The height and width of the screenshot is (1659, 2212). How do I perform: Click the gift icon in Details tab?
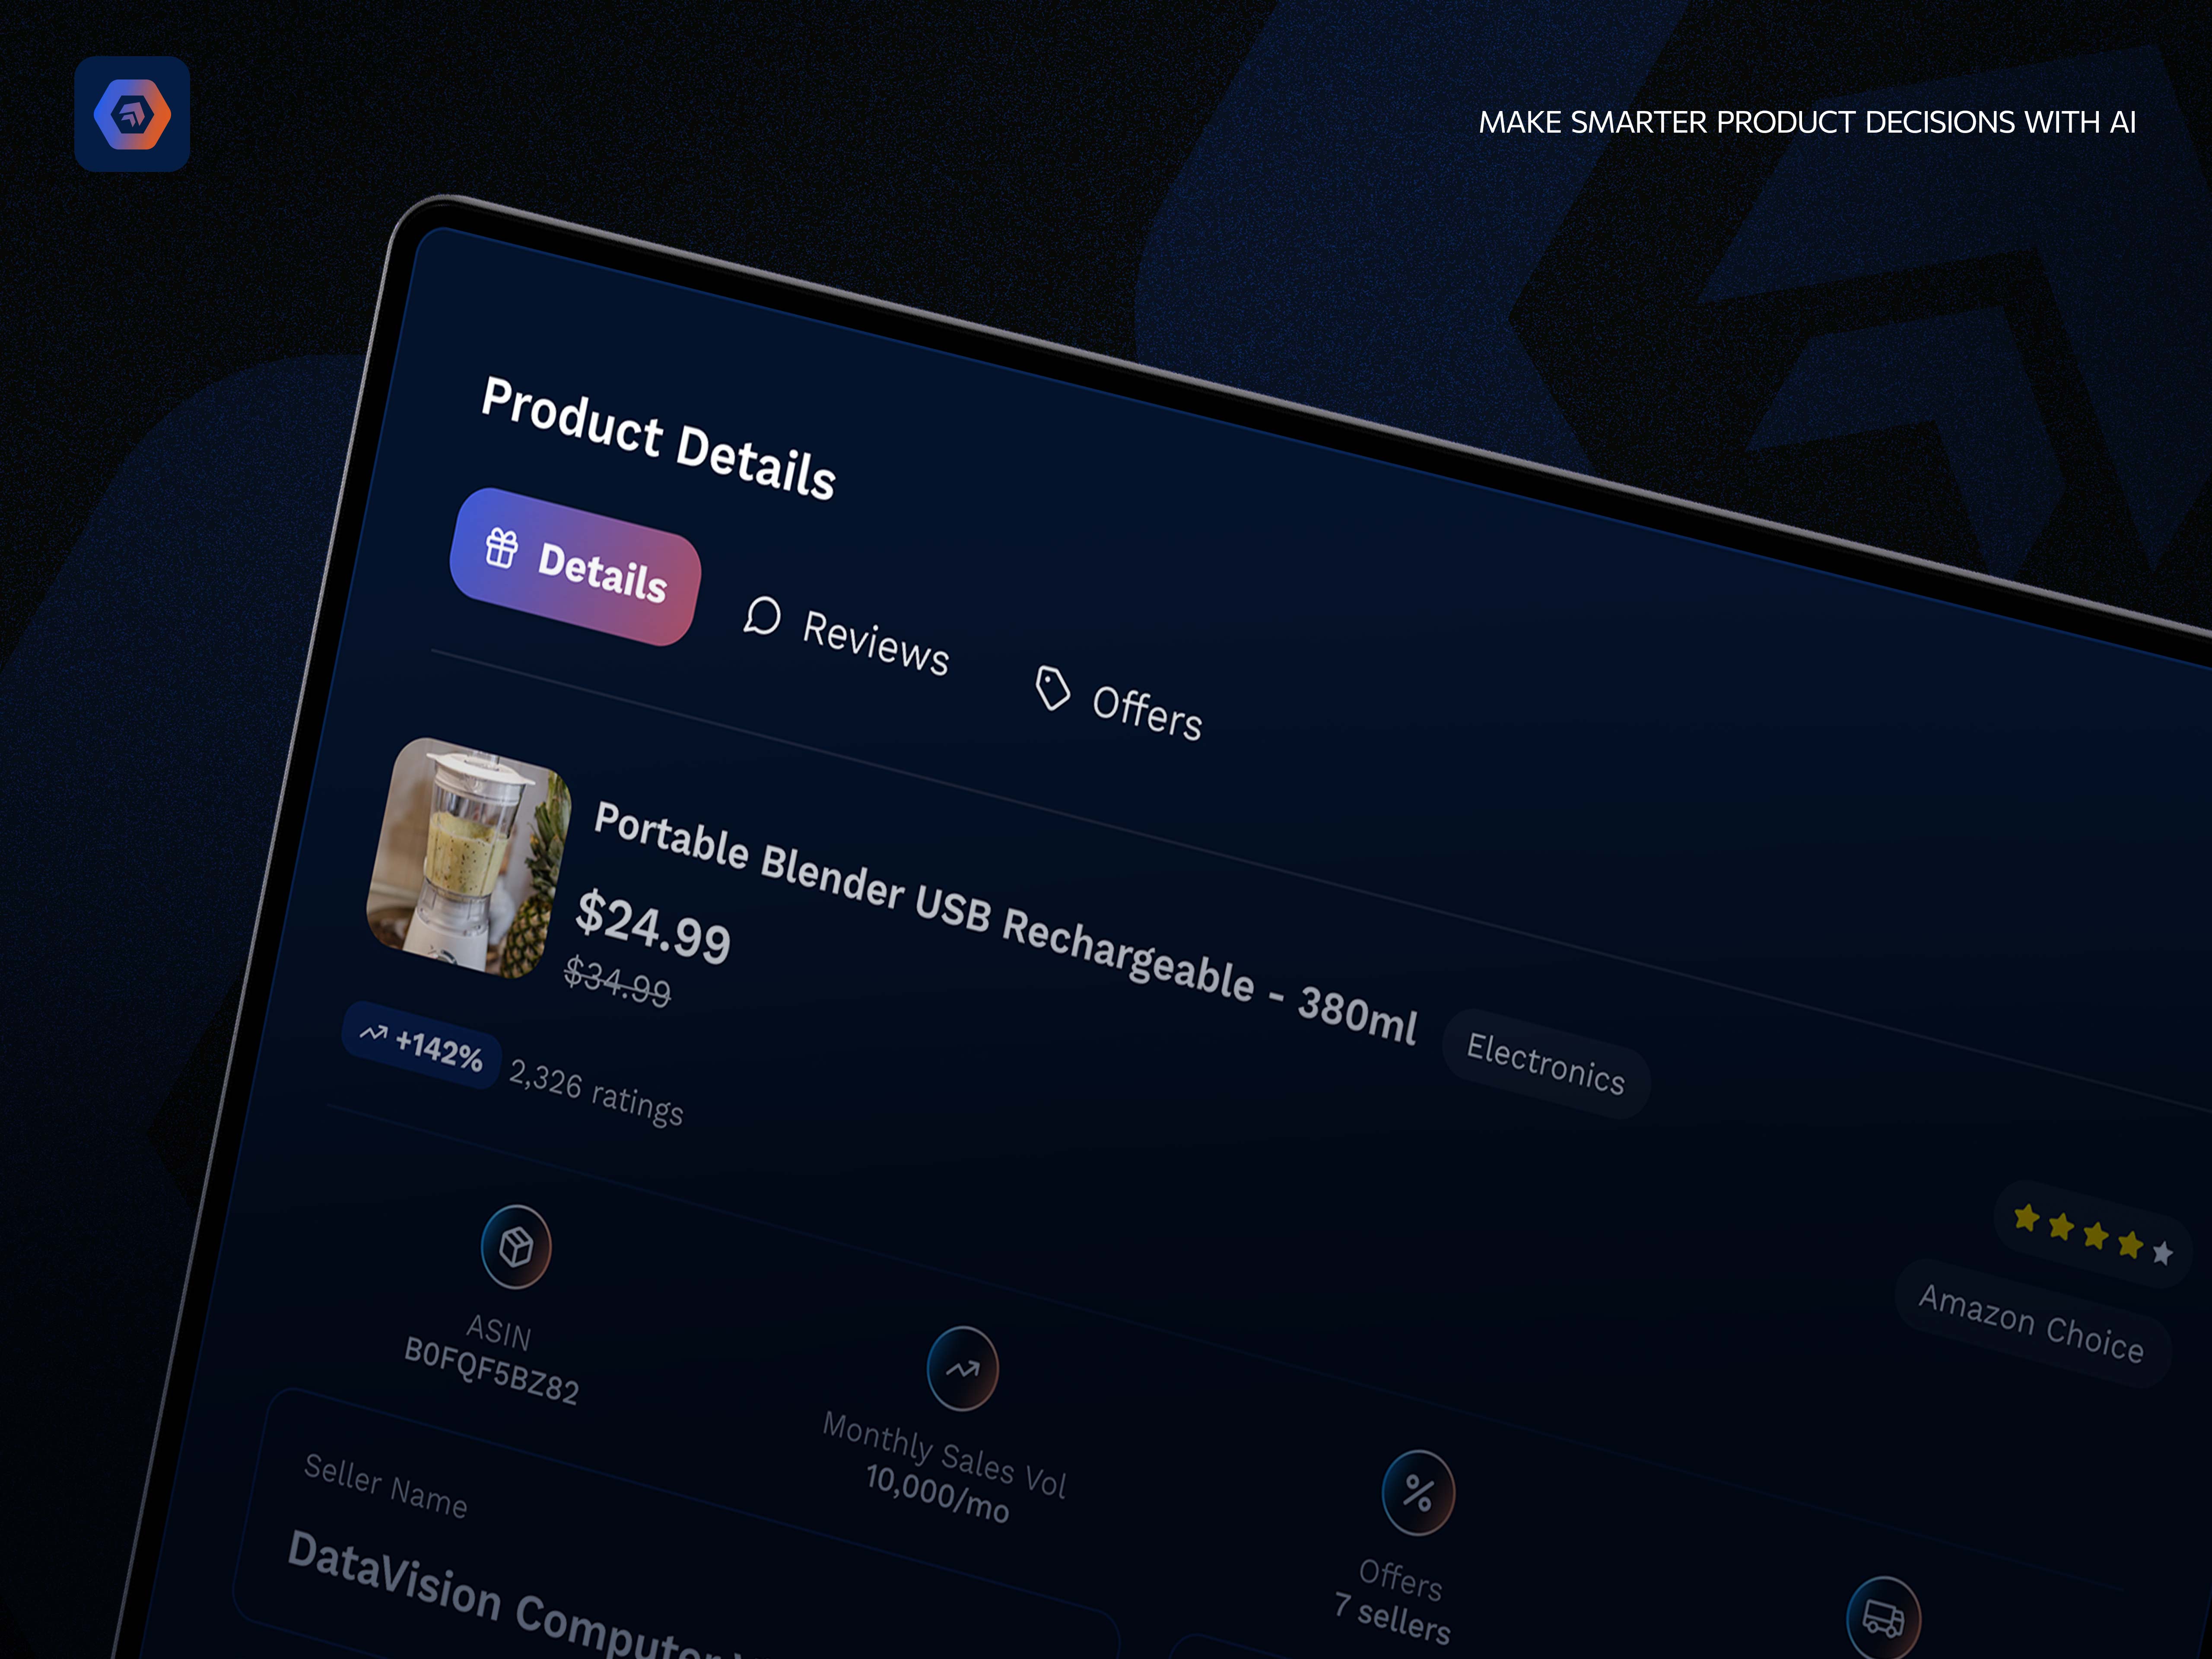[501, 548]
